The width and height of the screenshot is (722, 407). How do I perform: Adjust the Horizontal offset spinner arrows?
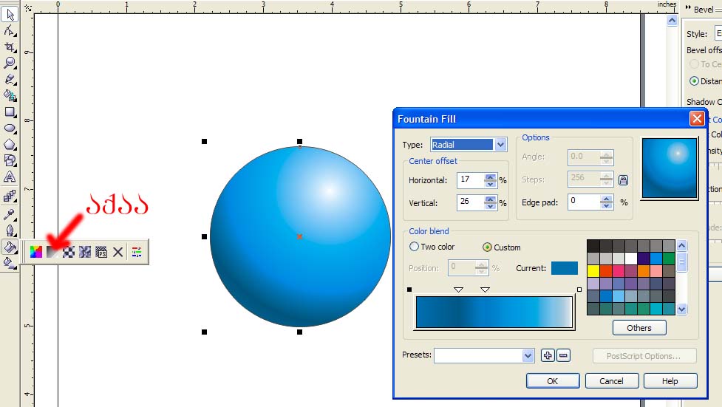click(491, 180)
